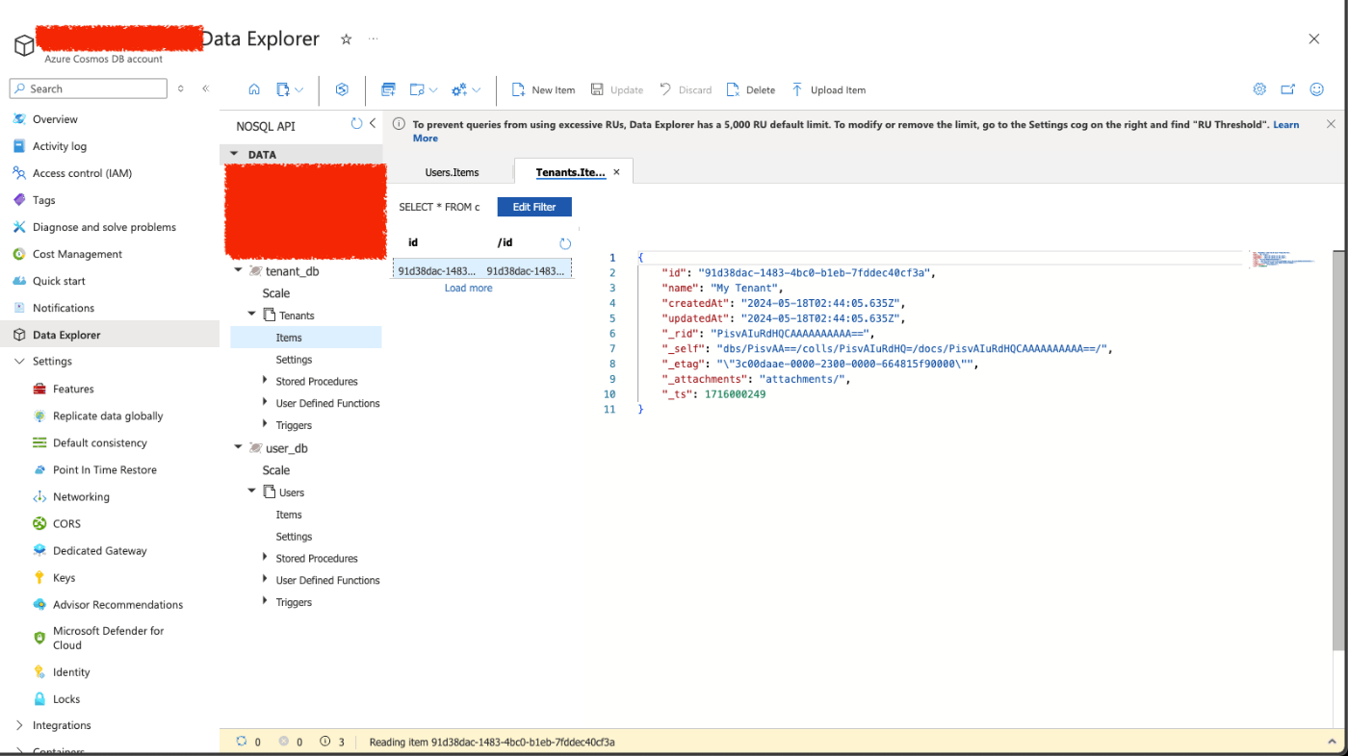Collapse the left navigation menu
The image size is (1348, 756).
[205, 88]
